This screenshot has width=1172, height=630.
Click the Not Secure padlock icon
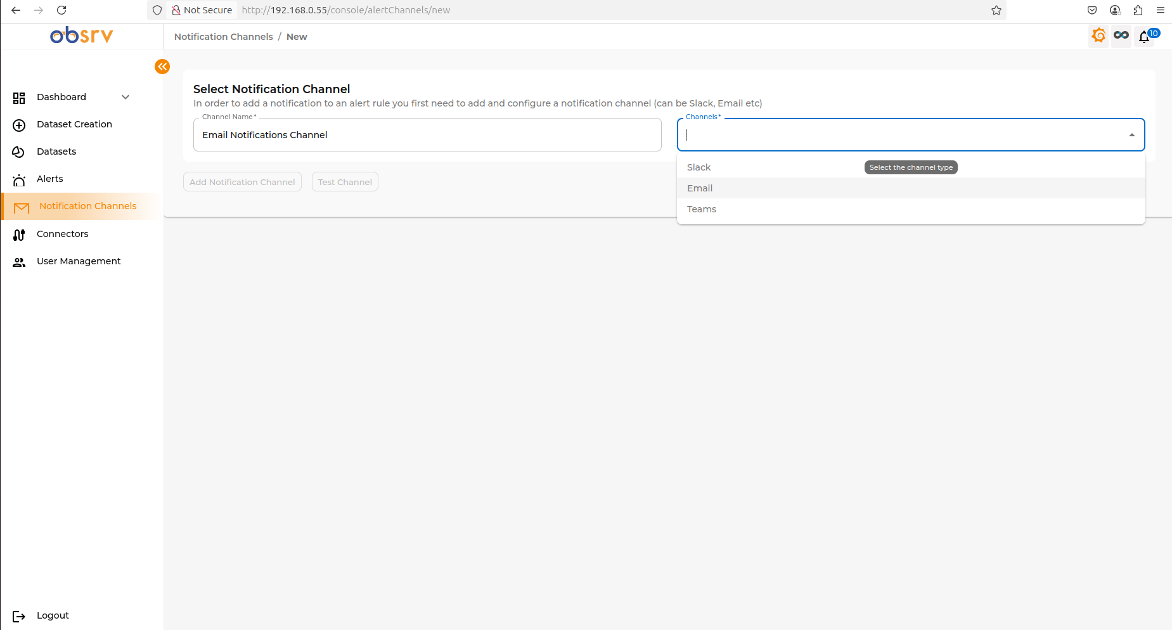click(x=176, y=10)
